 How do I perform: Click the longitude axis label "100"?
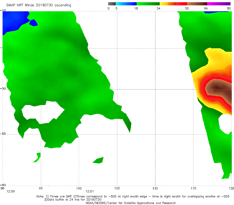point(79,189)
